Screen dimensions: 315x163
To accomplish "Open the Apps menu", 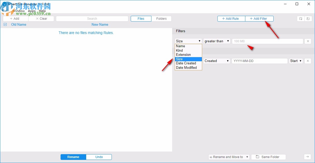I will click(x=31, y=11).
